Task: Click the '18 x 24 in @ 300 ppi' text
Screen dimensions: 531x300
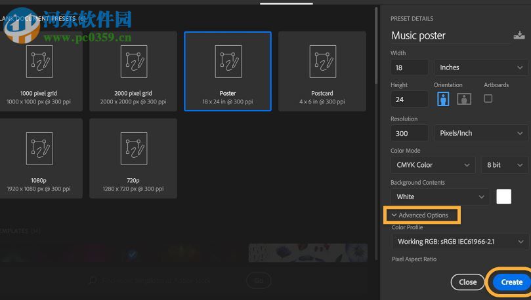Action: (228, 102)
